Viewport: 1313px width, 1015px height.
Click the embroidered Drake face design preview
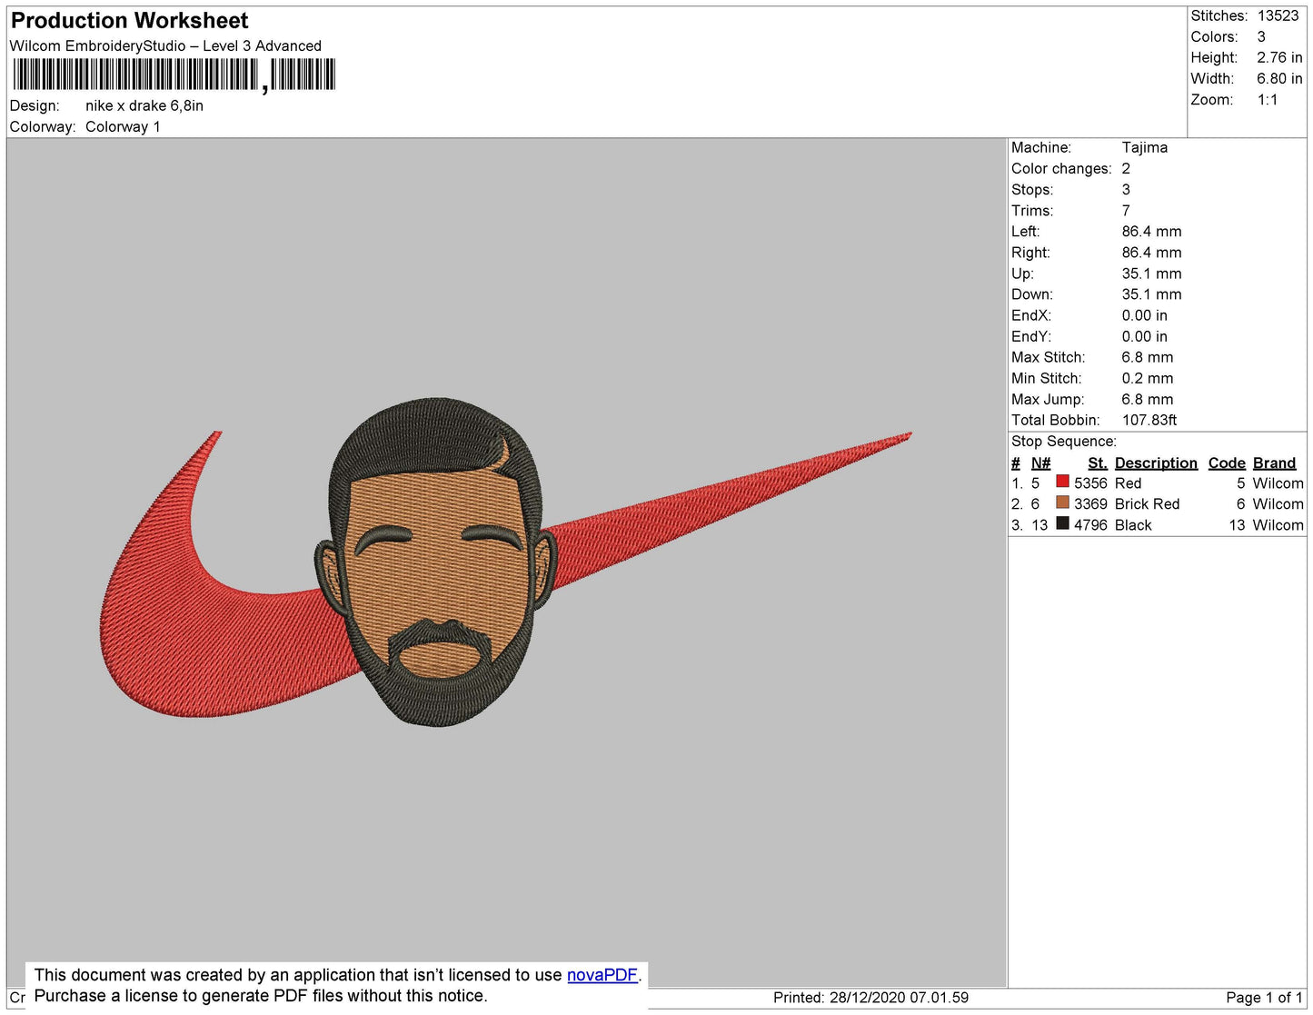[x=434, y=562]
